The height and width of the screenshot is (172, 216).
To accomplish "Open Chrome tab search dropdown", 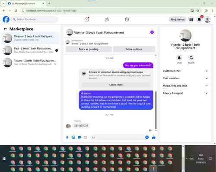I will 3,3.
